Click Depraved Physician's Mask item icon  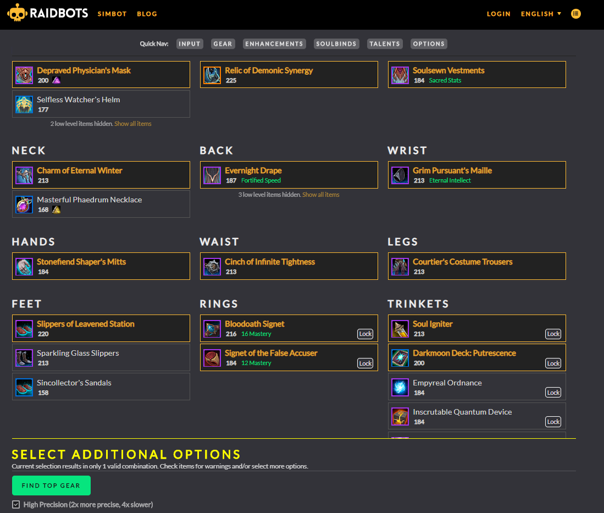[24, 75]
